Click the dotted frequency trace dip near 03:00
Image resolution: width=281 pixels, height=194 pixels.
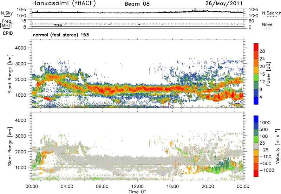click(58, 25)
